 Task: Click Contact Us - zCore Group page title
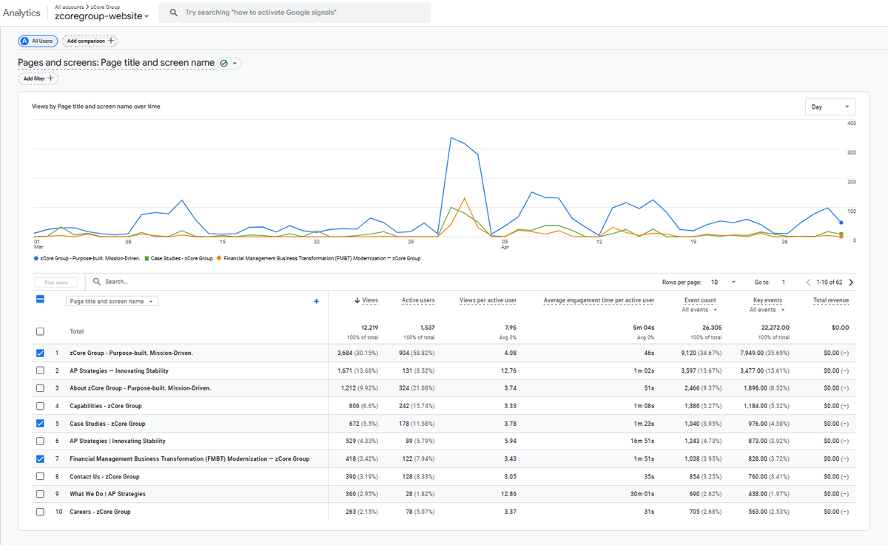[104, 477]
